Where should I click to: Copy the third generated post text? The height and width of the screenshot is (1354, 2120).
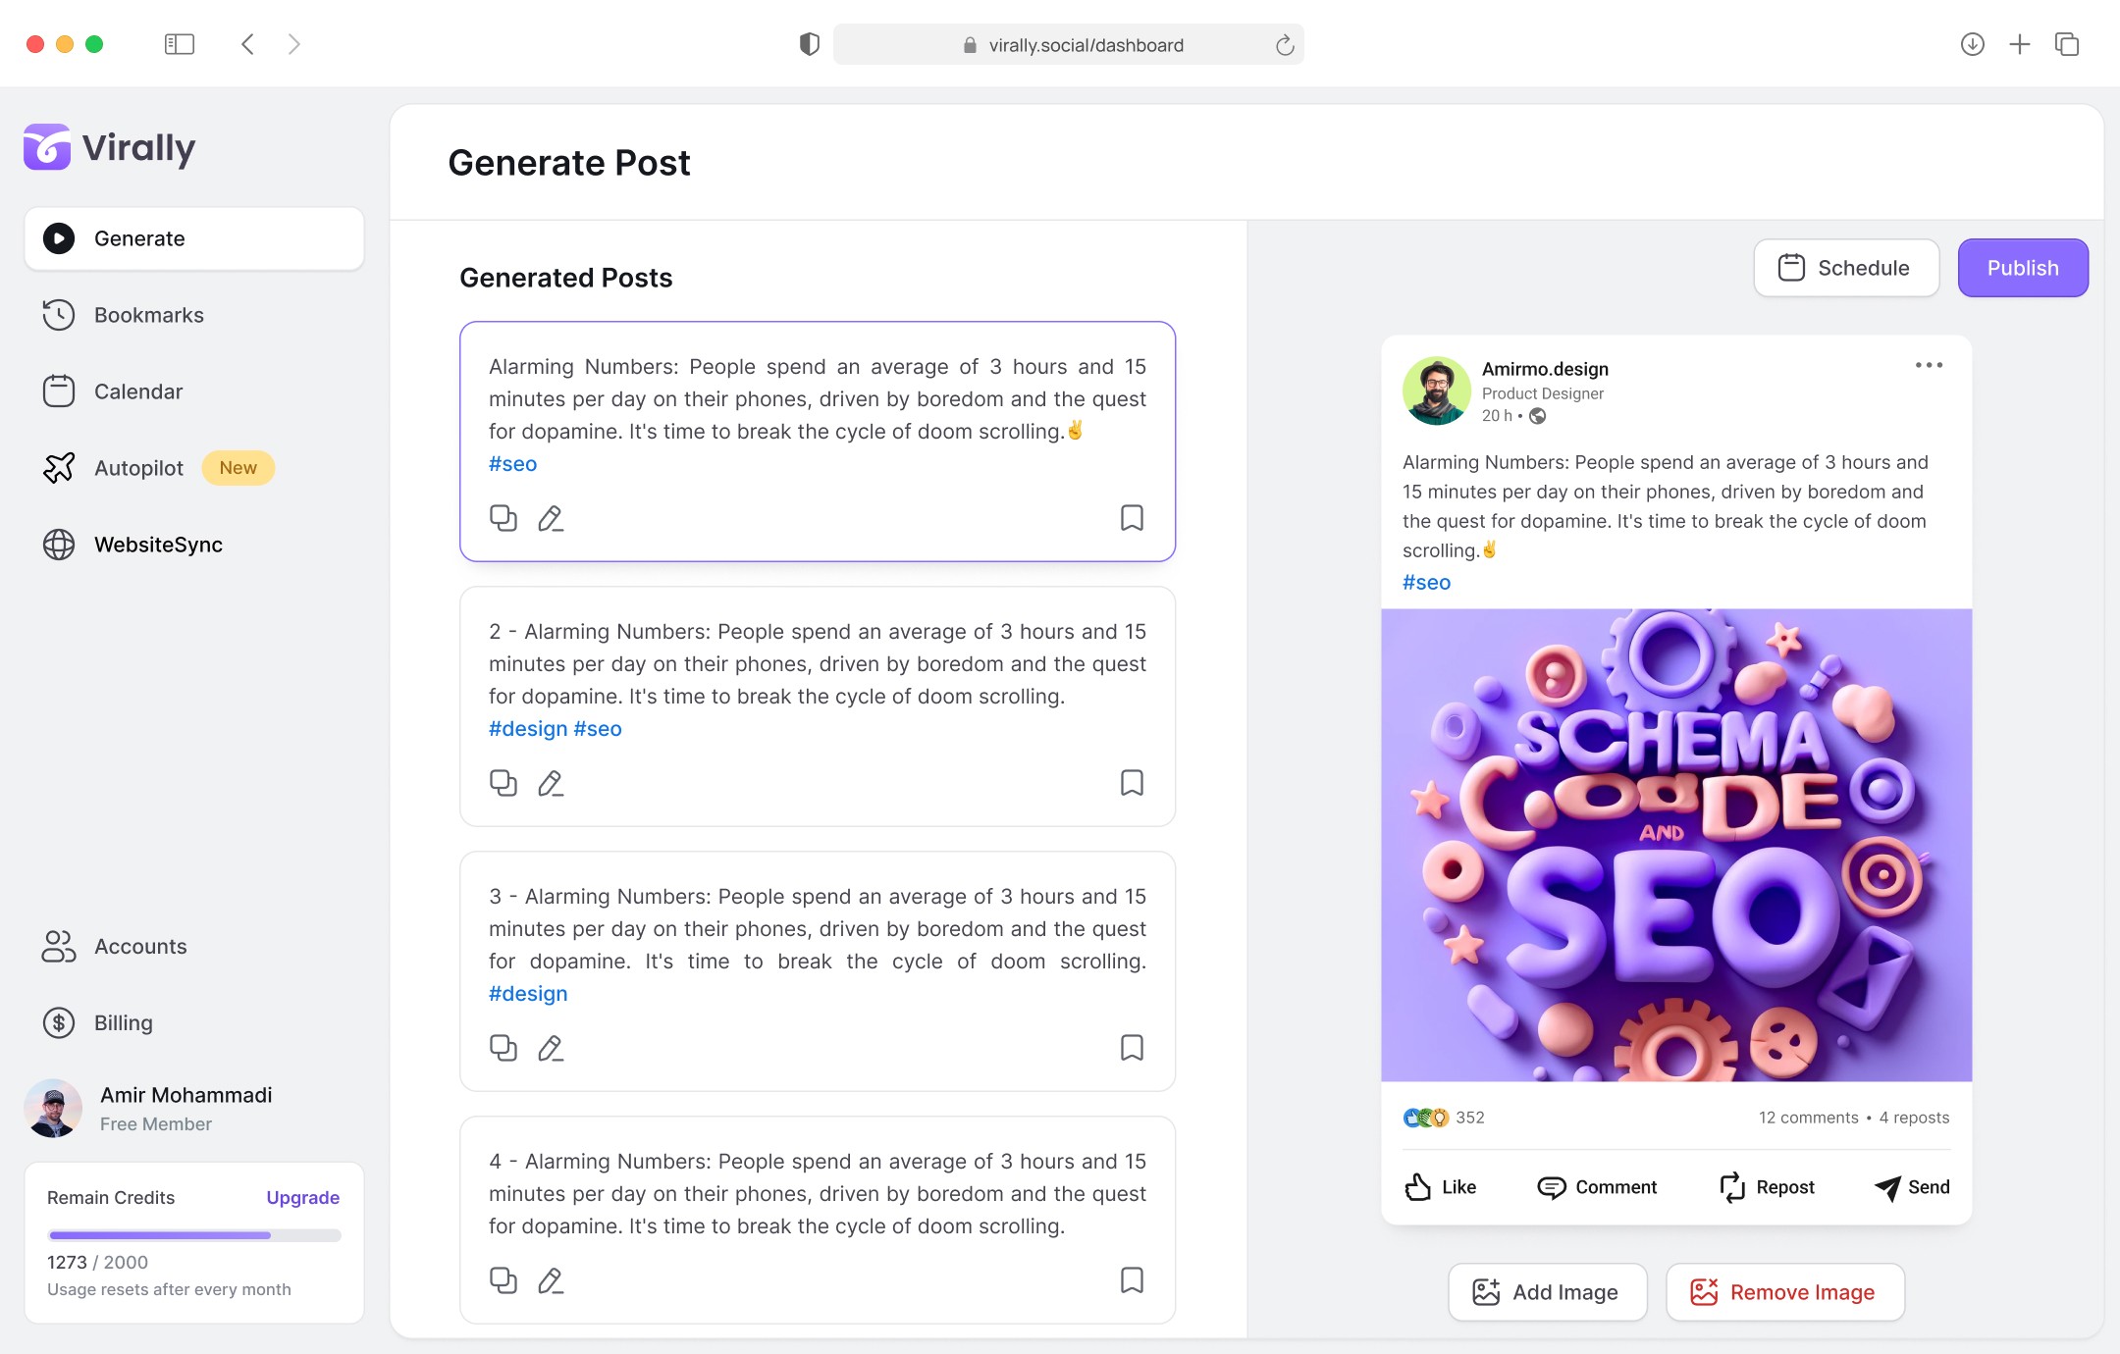503,1048
